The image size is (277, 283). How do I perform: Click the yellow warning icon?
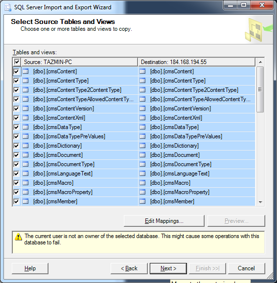pyautogui.click(x=18, y=237)
